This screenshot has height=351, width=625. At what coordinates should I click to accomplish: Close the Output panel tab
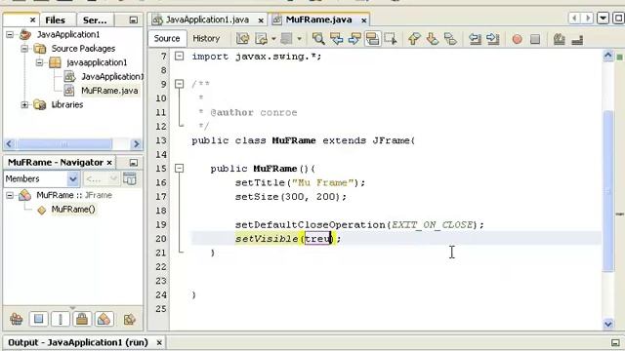(159, 342)
